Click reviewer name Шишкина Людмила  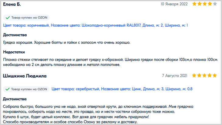coord(25,76)
